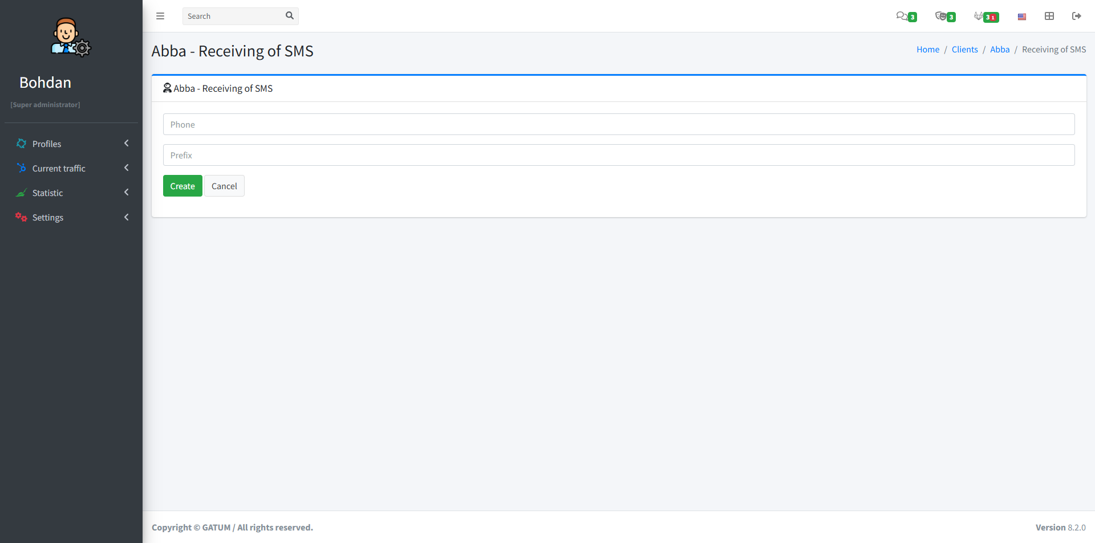Click the theater masks icon
Image resolution: width=1095 pixels, height=543 pixels.
[x=941, y=16]
